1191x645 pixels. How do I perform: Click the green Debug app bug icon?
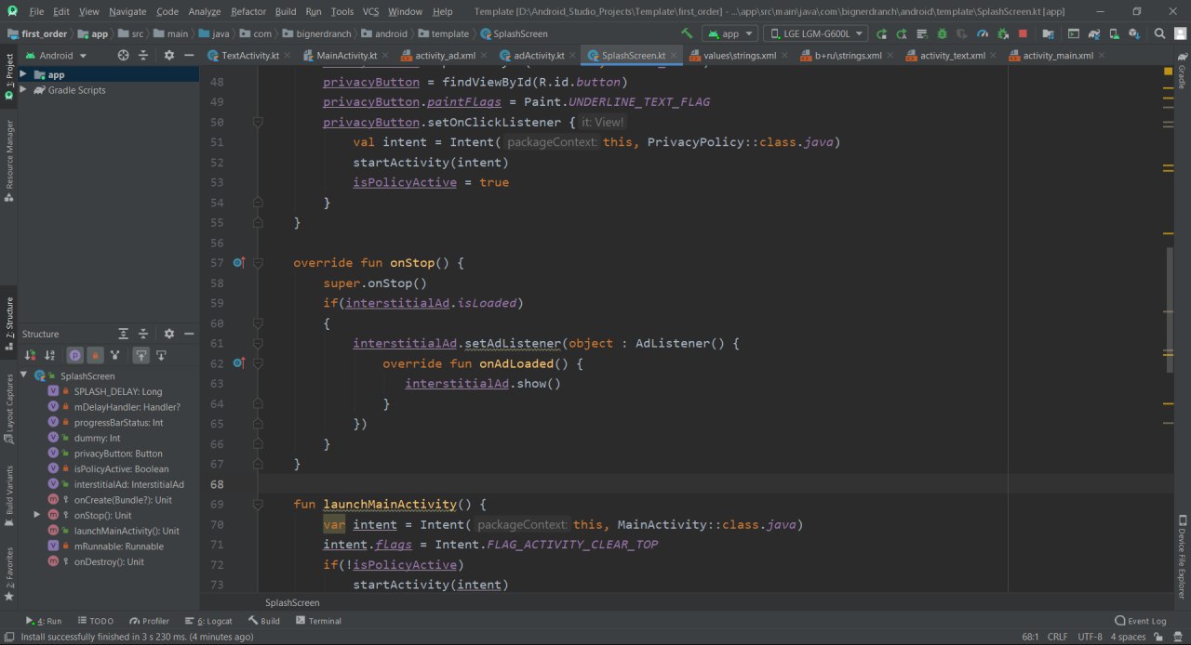coord(942,33)
